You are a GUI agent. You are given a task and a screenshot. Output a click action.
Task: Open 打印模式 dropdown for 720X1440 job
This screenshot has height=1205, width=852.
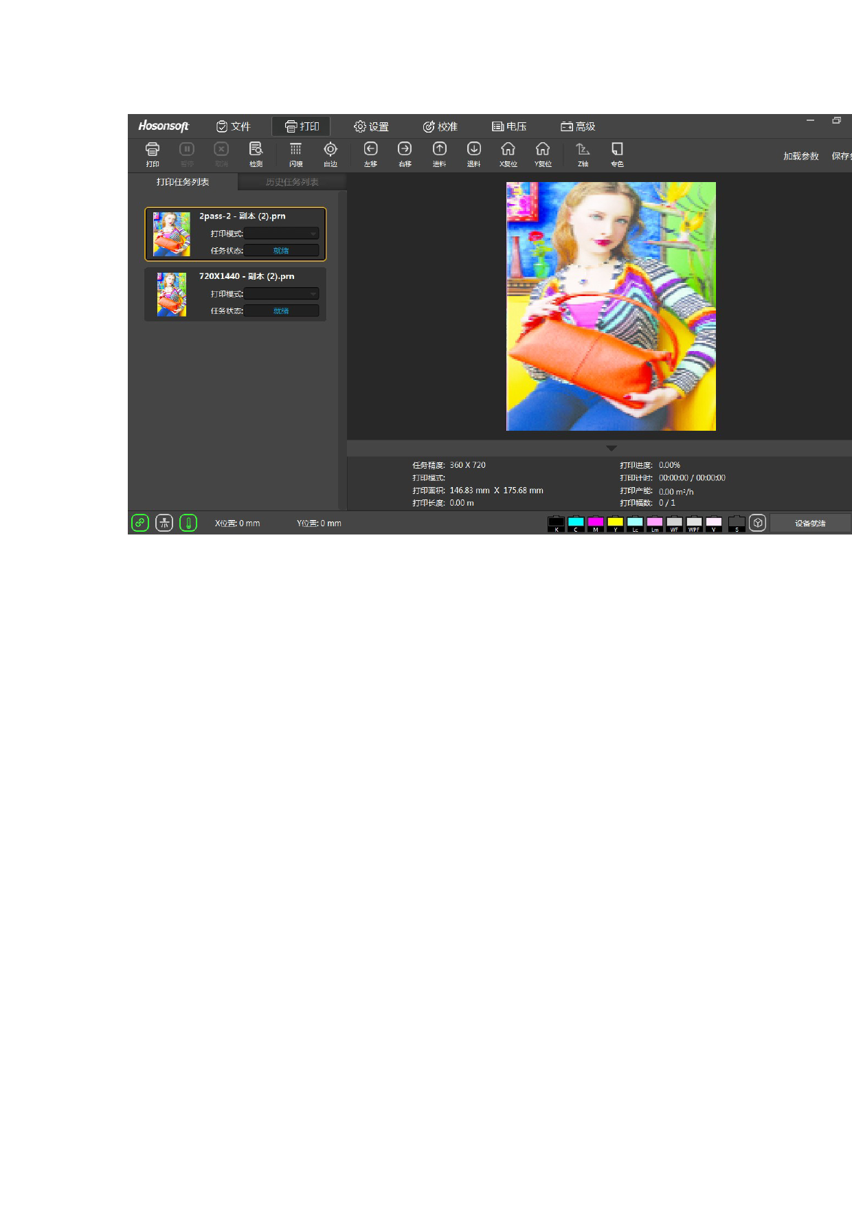click(x=282, y=294)
